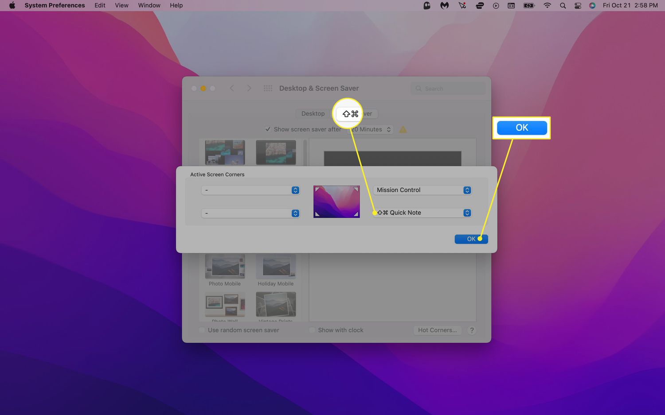
Task: Go forward with the right chevron
Action: click(249, 88)
